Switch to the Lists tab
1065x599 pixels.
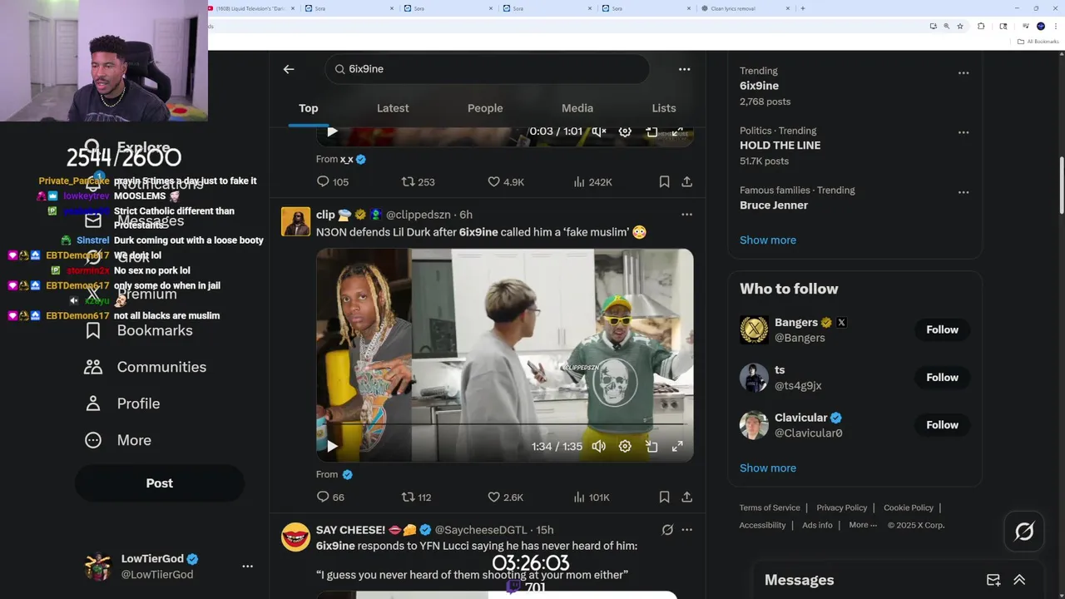(x=664, y=108)
